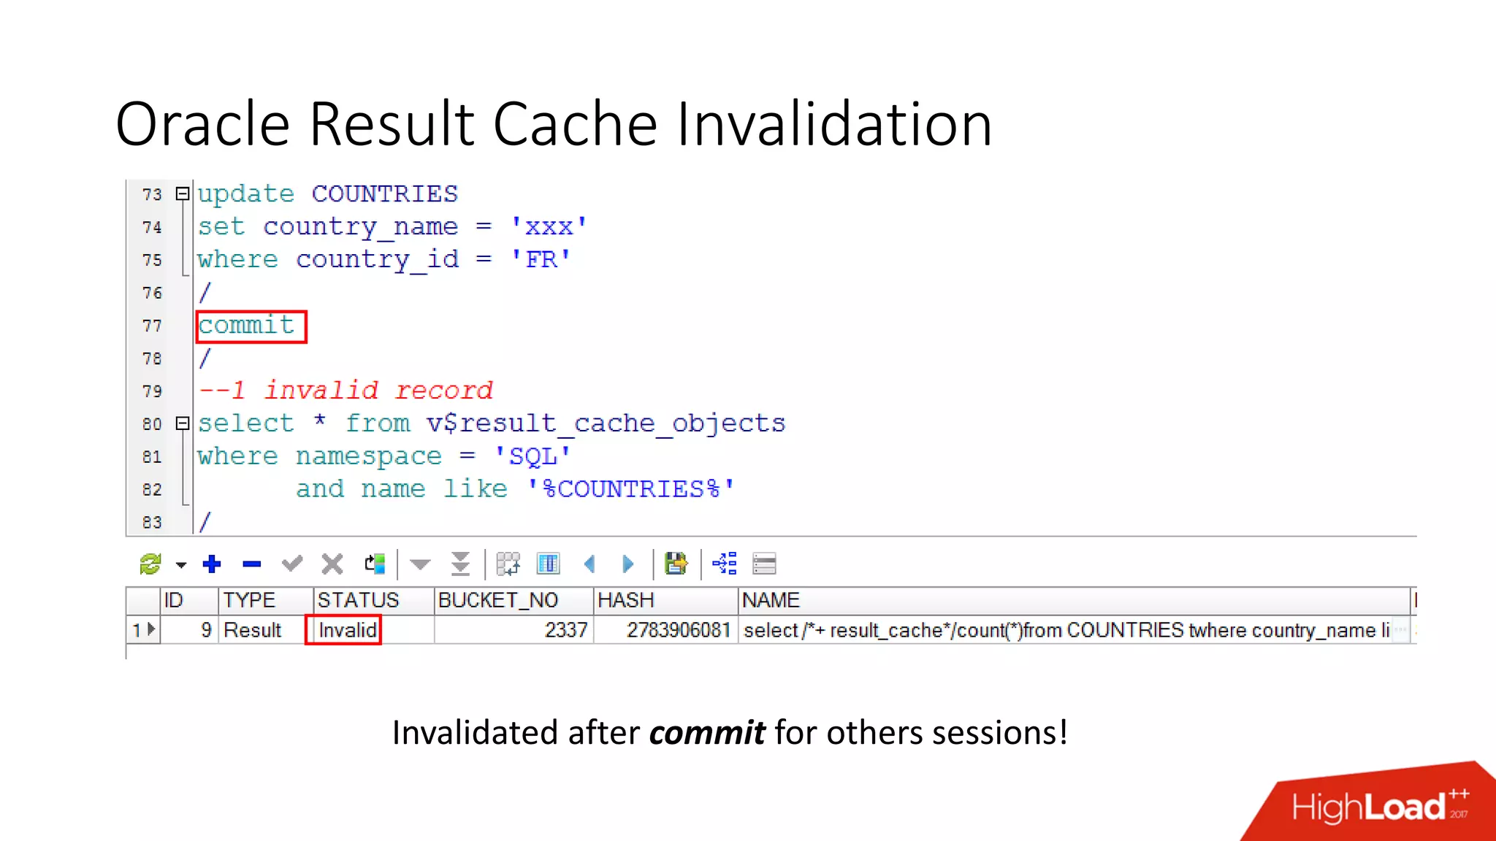Image resolution: width=1496 pixels, height=841 pixels.
Task: Click the 'where country_id = 'FR'' line
Action: (x=383, y=260)
